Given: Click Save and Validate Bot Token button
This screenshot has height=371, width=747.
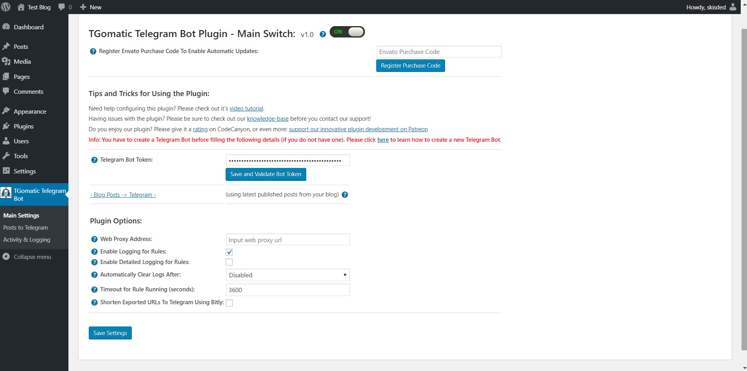Looking at the screenshot, I should click(x=266, y=174).
